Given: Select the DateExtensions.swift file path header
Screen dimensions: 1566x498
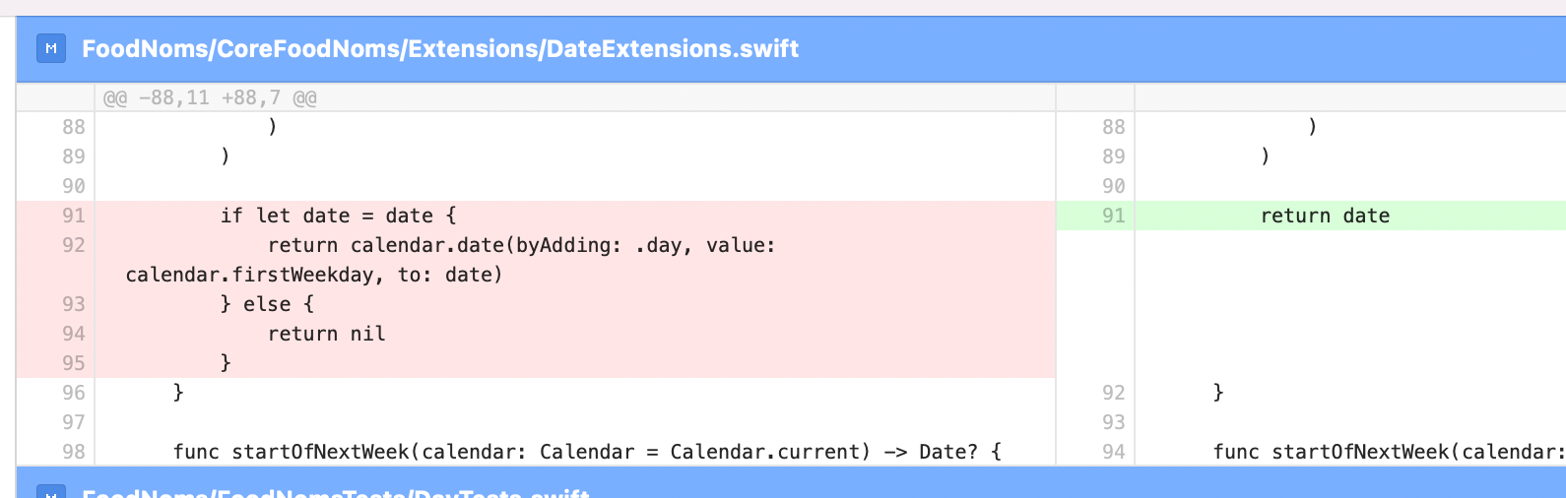Looking at the screenshot, I should (440, 48).
